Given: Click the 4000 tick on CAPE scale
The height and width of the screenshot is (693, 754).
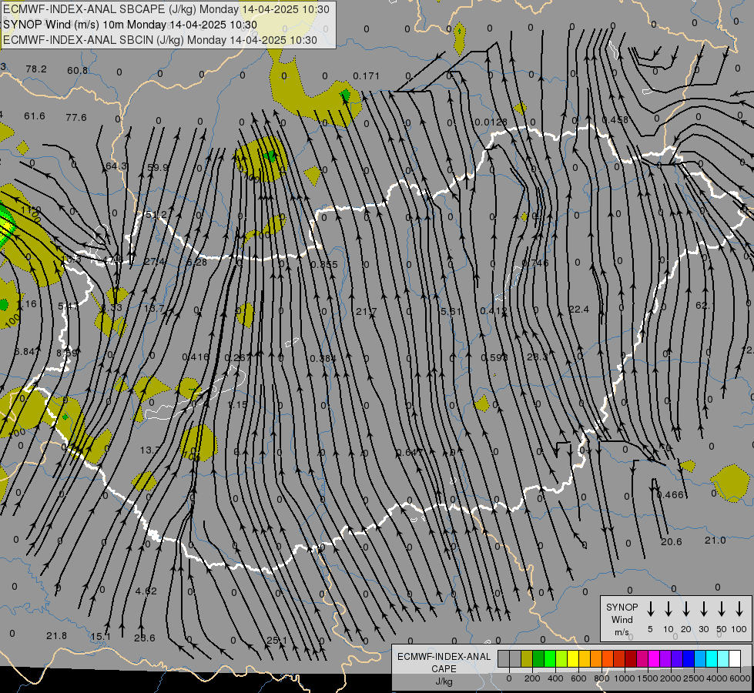Looking at the screenshot, I should pos(716,678).
